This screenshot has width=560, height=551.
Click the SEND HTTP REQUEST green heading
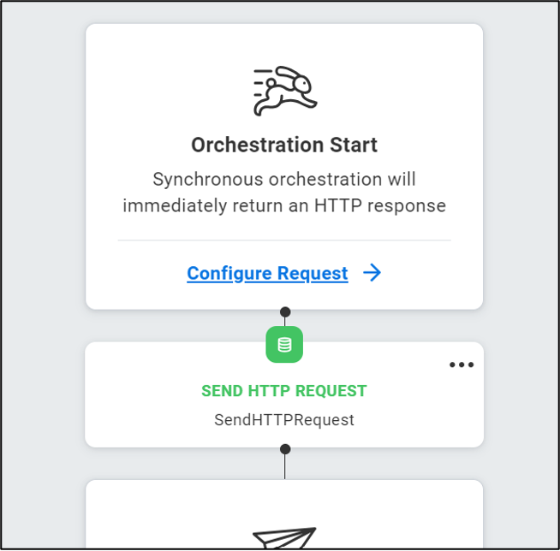tap(284, 391)
